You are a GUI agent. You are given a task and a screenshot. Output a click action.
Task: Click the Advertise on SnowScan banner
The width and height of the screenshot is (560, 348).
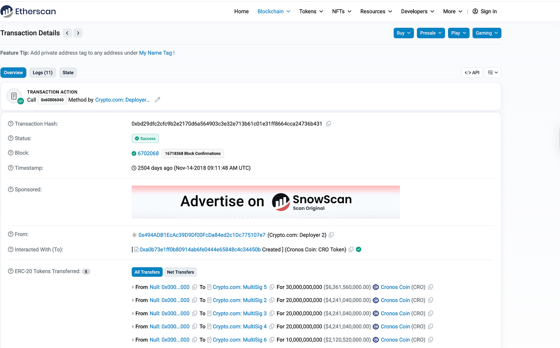coord(266,202)
